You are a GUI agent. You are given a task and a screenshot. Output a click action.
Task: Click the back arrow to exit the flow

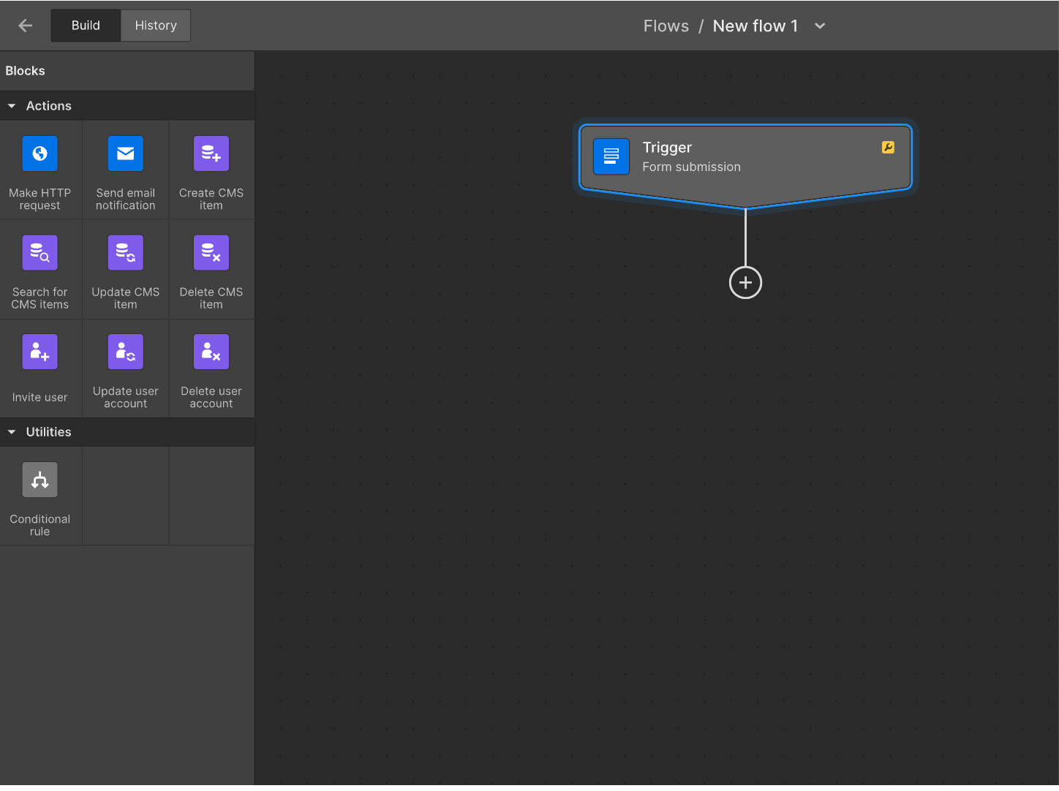25,25
